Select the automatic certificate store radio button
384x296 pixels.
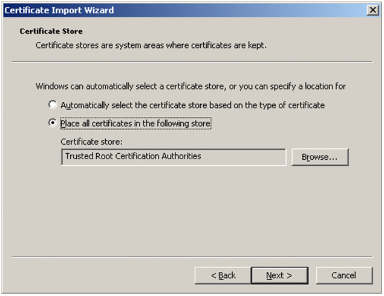tap(53, 105)
